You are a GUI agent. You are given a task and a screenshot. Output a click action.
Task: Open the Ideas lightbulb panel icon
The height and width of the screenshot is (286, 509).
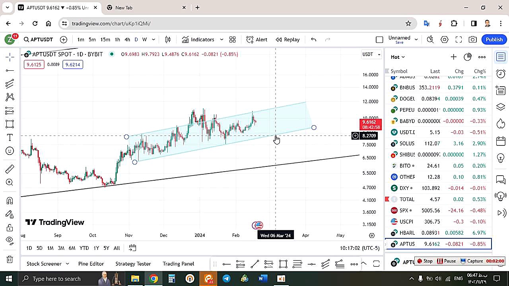501,158
